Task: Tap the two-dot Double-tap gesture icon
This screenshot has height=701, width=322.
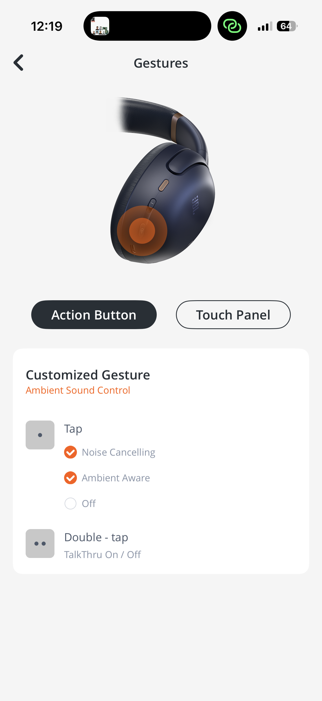Action: [40, 543]
